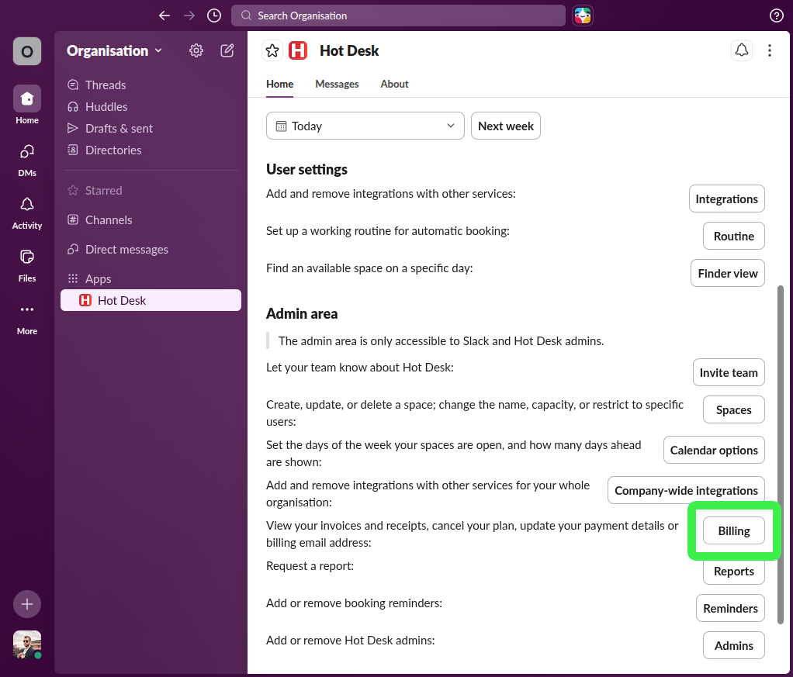The width and height of the screenshot is (793, 677).
Task: View next week's bookings
Action: 505,125
